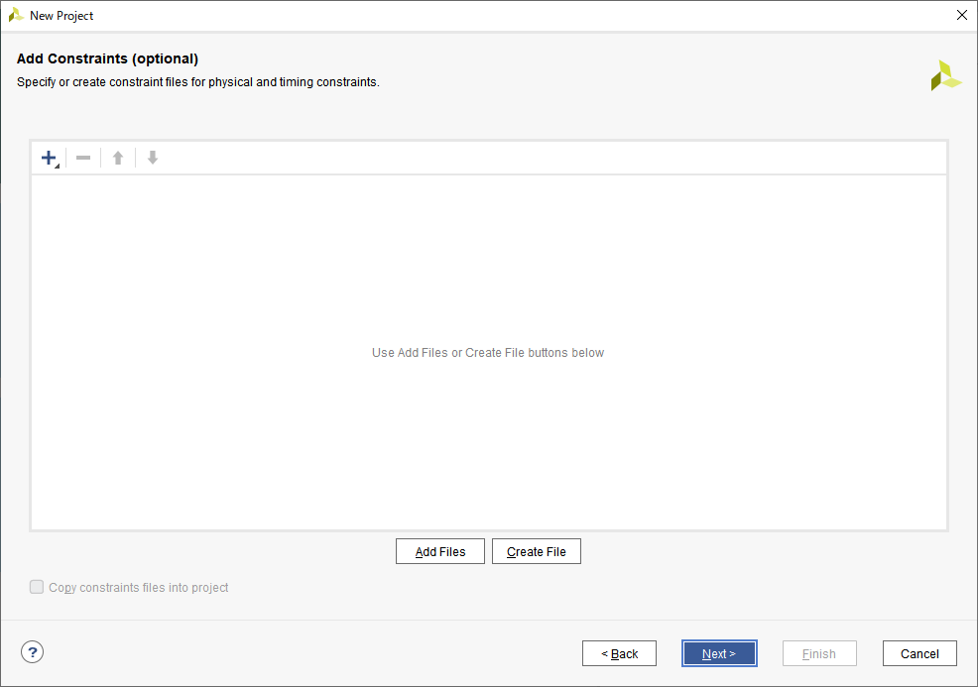
Task: Click the minus Remove selected file icon
Action: [83, 158]
